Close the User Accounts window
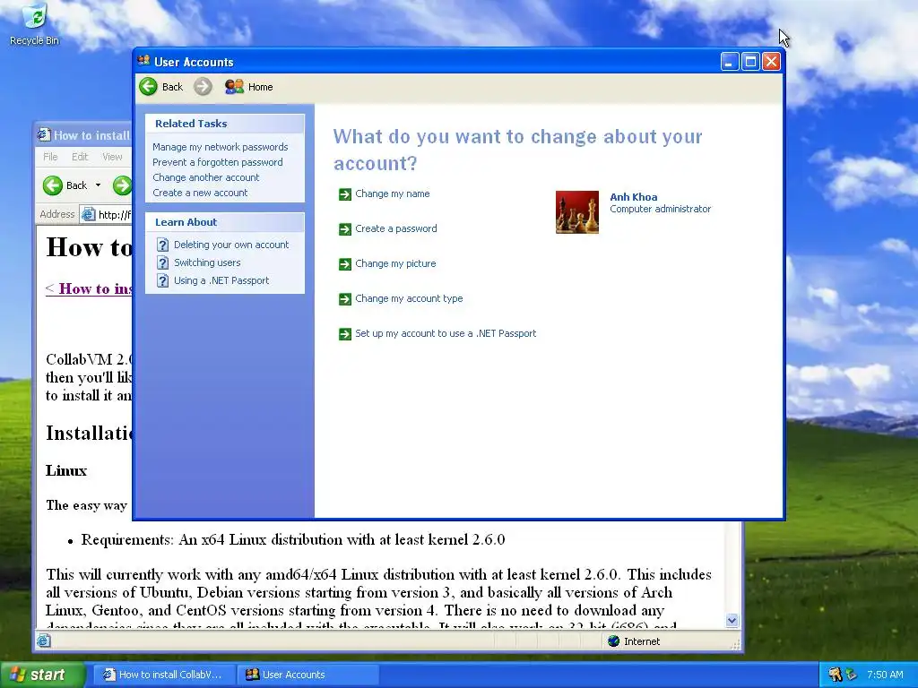 (771, 62)
